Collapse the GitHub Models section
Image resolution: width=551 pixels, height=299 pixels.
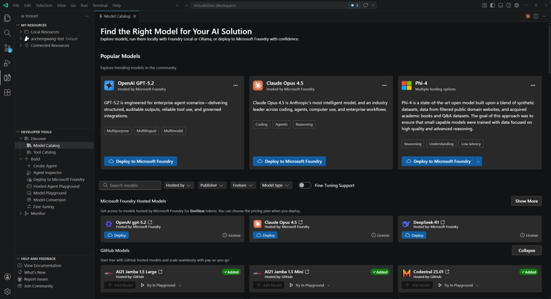(526, 250)
